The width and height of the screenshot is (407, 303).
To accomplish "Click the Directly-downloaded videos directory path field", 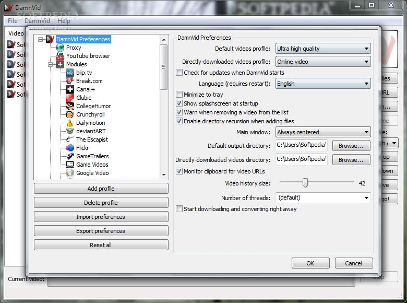I will pyautogui.click(x=302, y=159).
